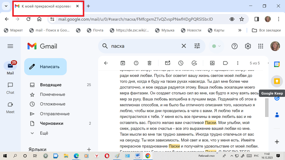The height and width of the screenshot is (160, 285).
Task: Open the Windows Start menu
Action: point(5,156)
